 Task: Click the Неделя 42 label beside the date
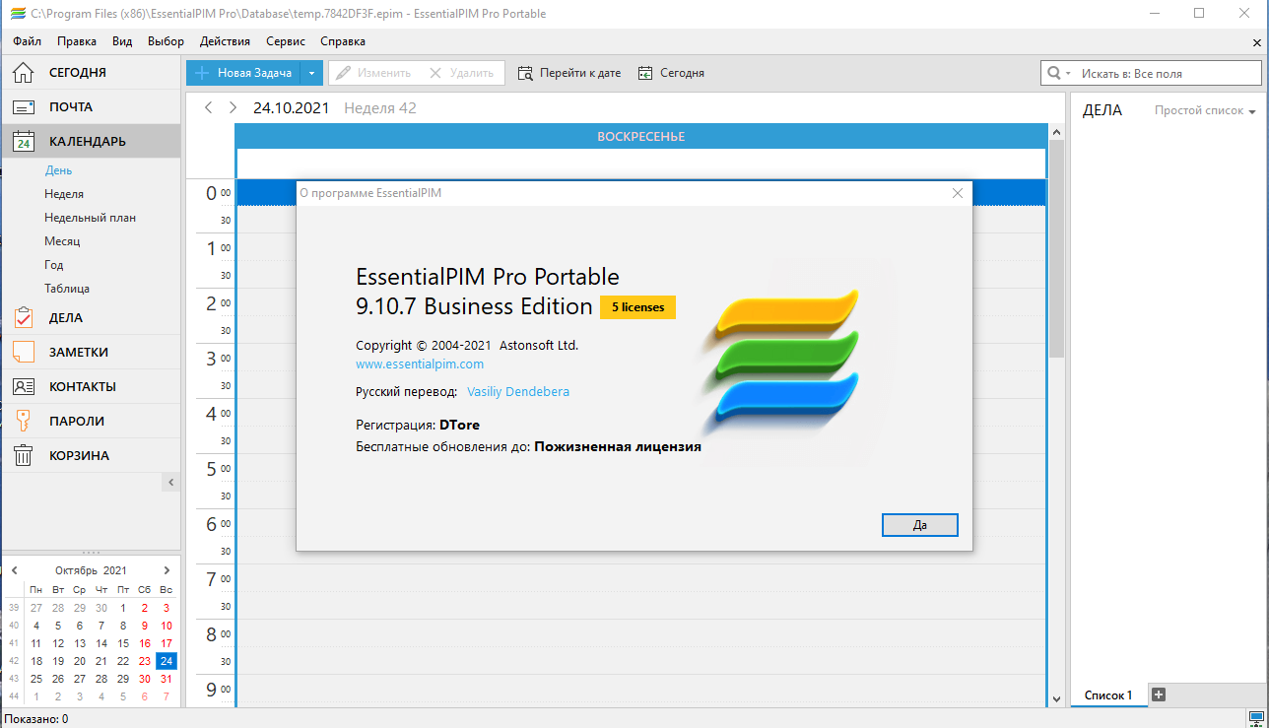pos(380,108)
